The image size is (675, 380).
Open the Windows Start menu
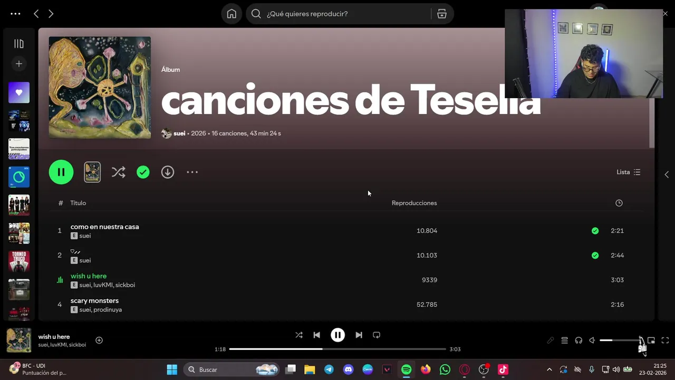(x=172, y=369)
